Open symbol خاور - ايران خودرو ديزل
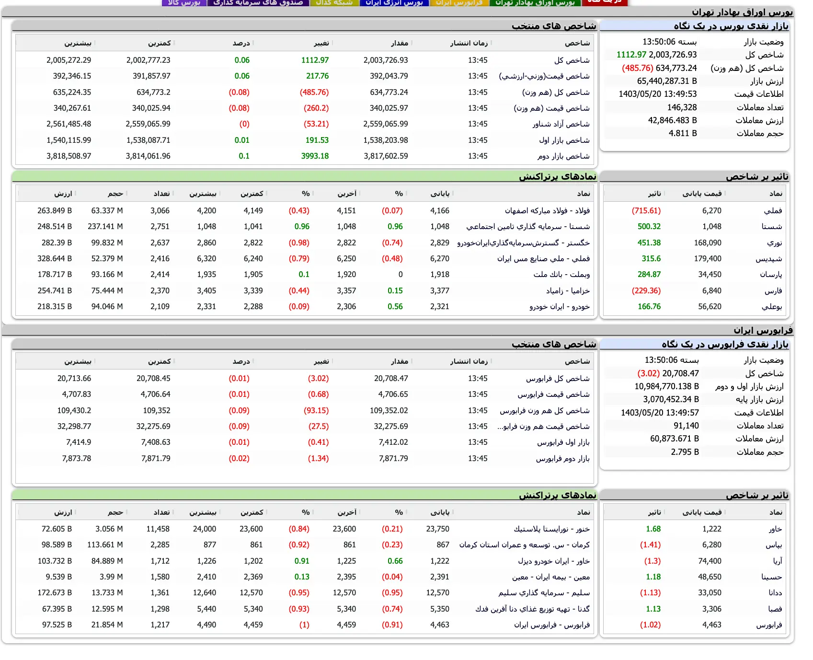This screenshot has width=813, height=660. click(x=554, y=561)
